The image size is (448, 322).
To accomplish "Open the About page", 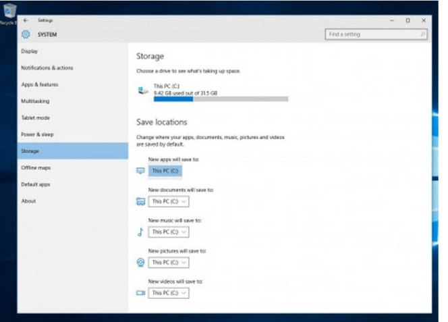I will [x=73, y=200].
